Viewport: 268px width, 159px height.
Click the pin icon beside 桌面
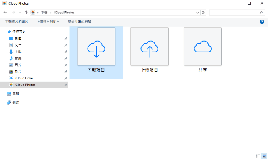coord(66,38)
